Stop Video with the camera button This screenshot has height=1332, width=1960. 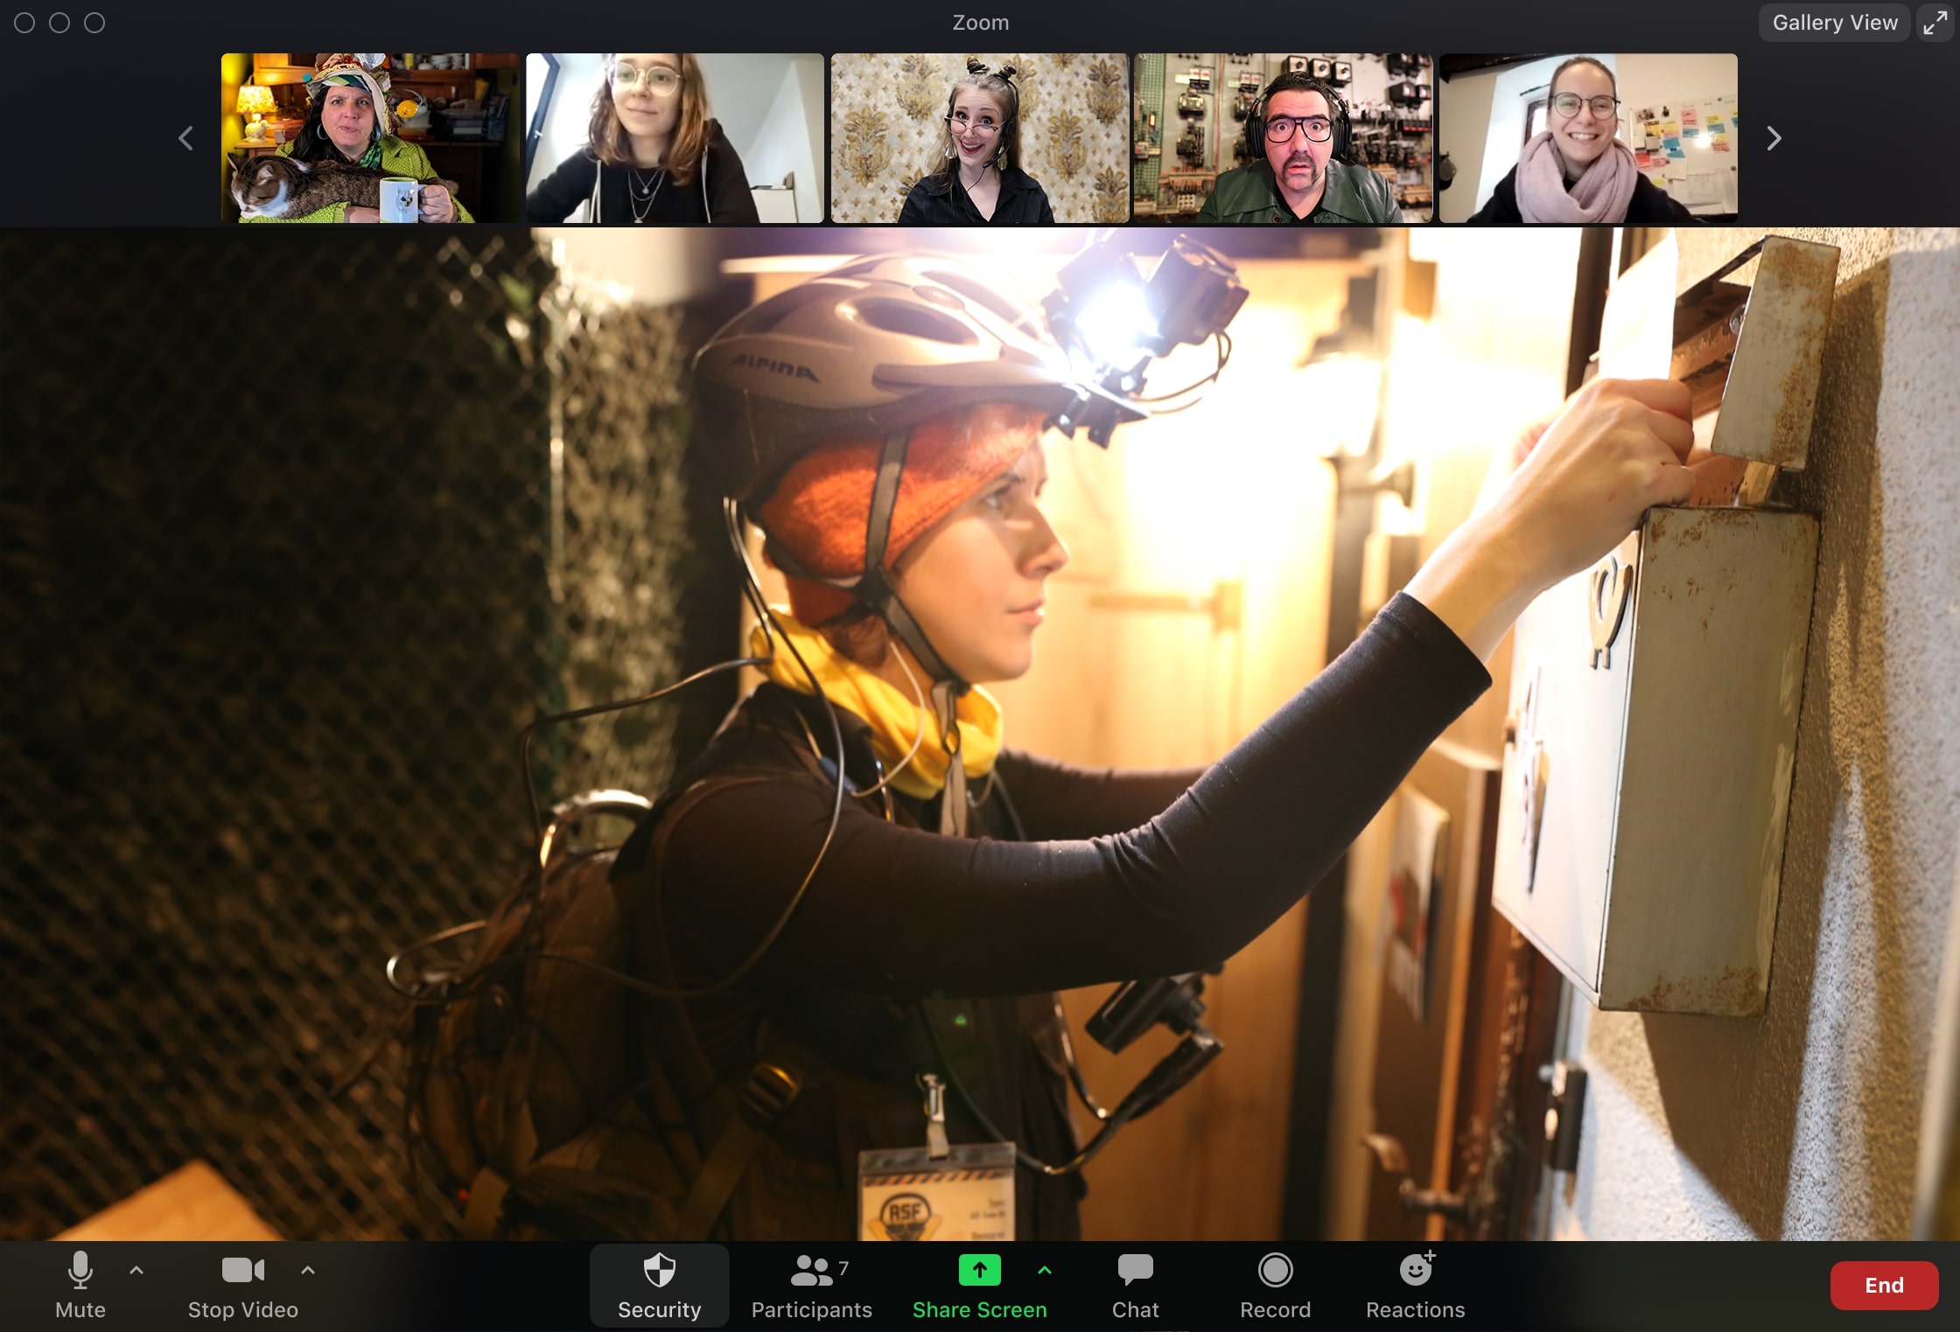click(243, 1270)
